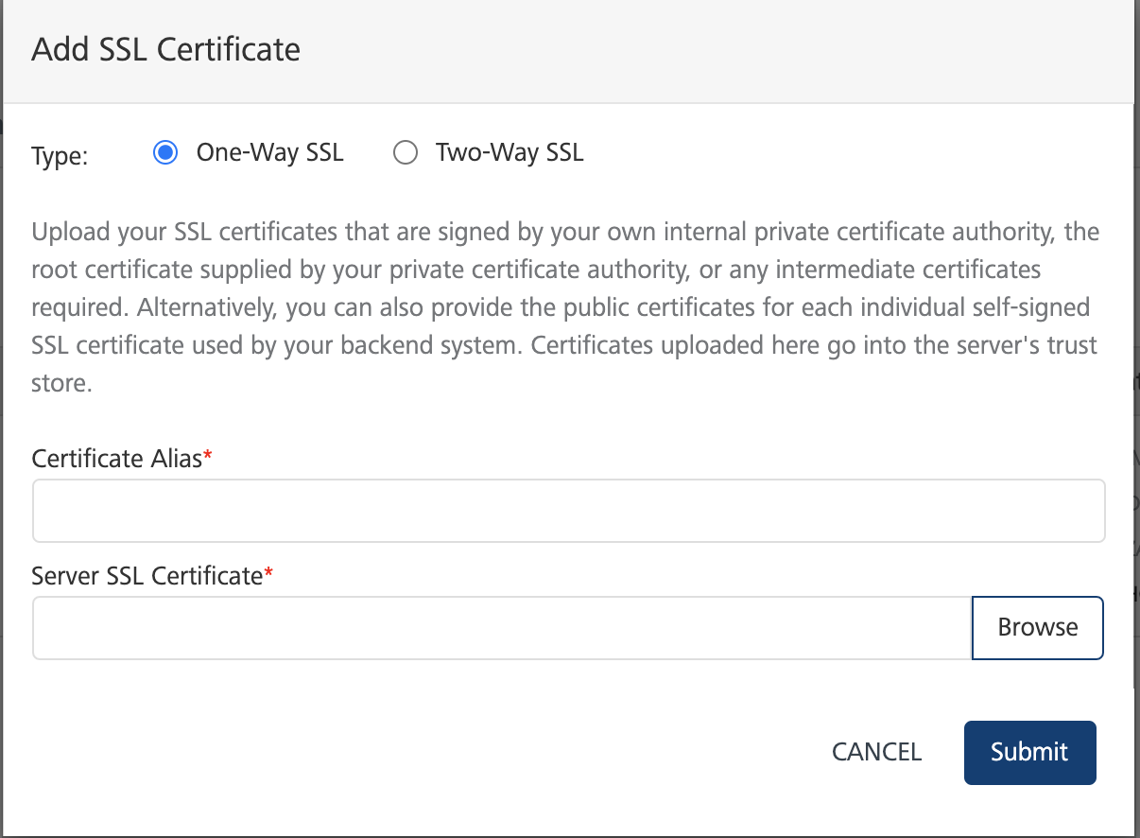Viewport: 1140px width, 838px height.
Task: Click the "Upload your SSL certificates" description line
Action: [x=565, y=232]
